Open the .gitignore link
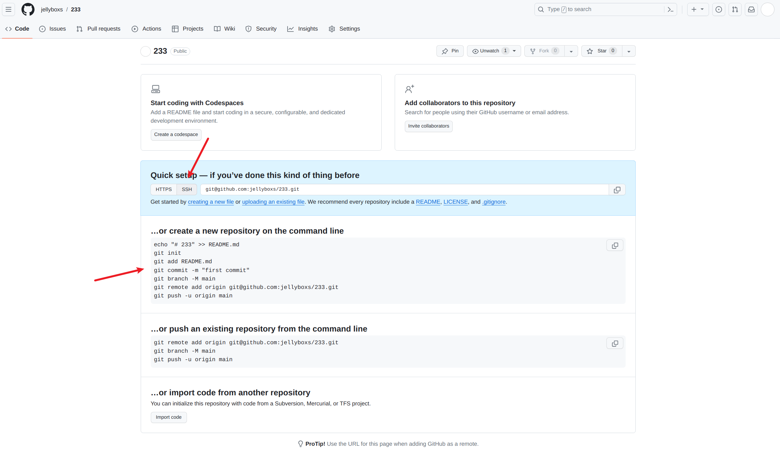 point(494,202)
